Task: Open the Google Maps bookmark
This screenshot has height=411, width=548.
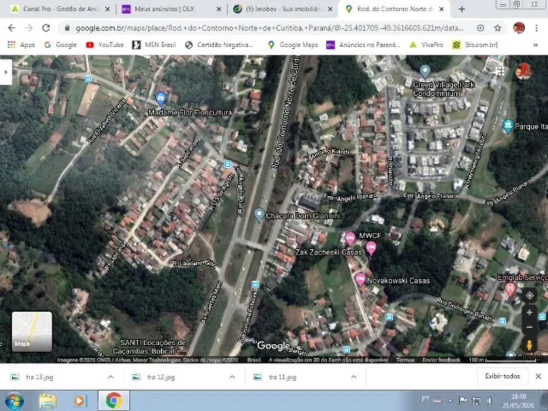Action: click(293, 45)
